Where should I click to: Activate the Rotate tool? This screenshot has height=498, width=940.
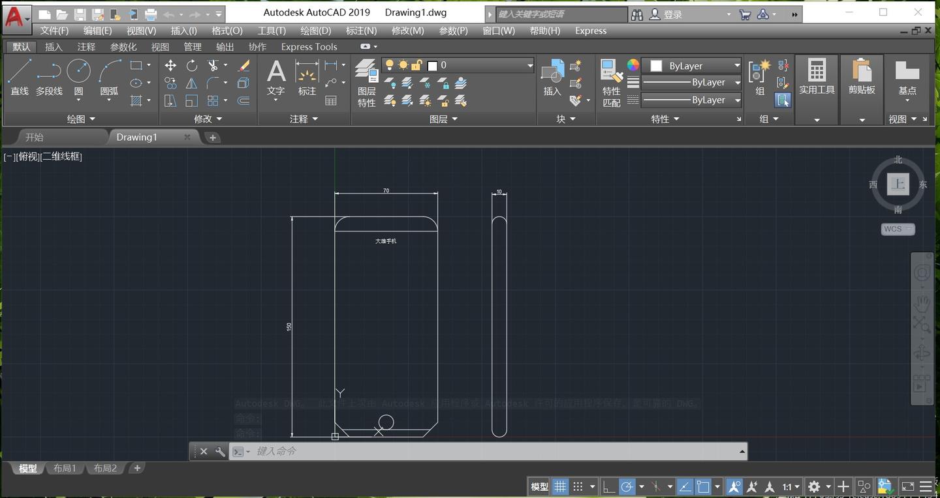pyautogui.click(x=191, y=65)
